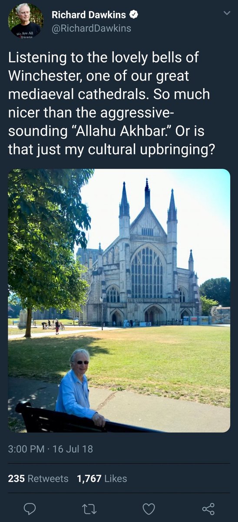Open the Winchester cathedral photo
The image size is (238, 522).
pos(119,301)
